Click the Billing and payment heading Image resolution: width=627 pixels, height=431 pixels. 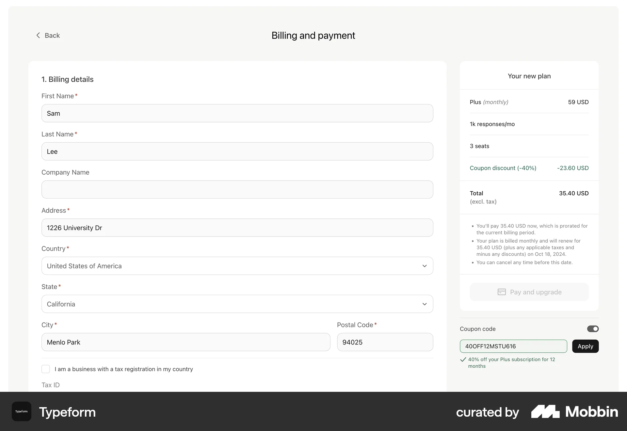pos(313,35)
